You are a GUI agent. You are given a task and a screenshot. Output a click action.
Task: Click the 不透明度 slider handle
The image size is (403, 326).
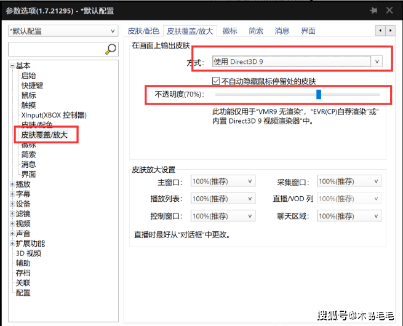tap(319, 94)
